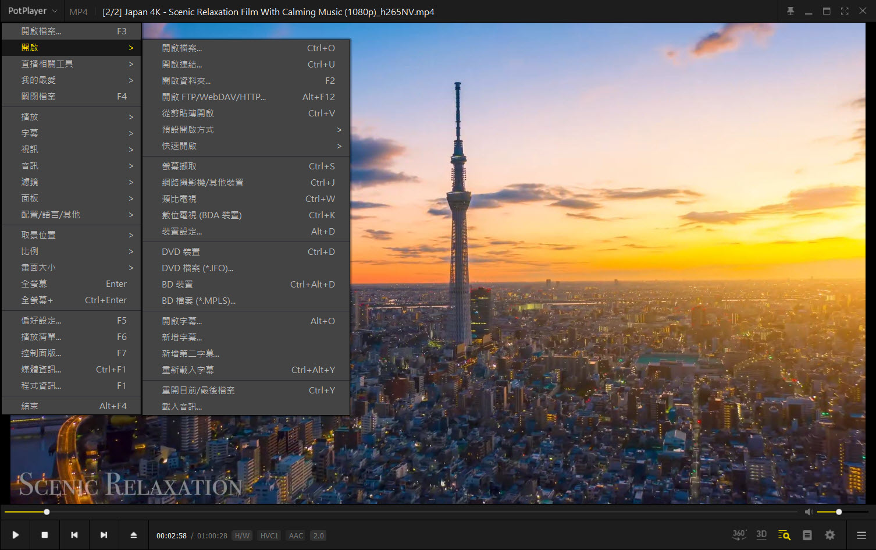Click the H/W decoder label
Screen dimensions: 876x550
click(x=242, y=535)
